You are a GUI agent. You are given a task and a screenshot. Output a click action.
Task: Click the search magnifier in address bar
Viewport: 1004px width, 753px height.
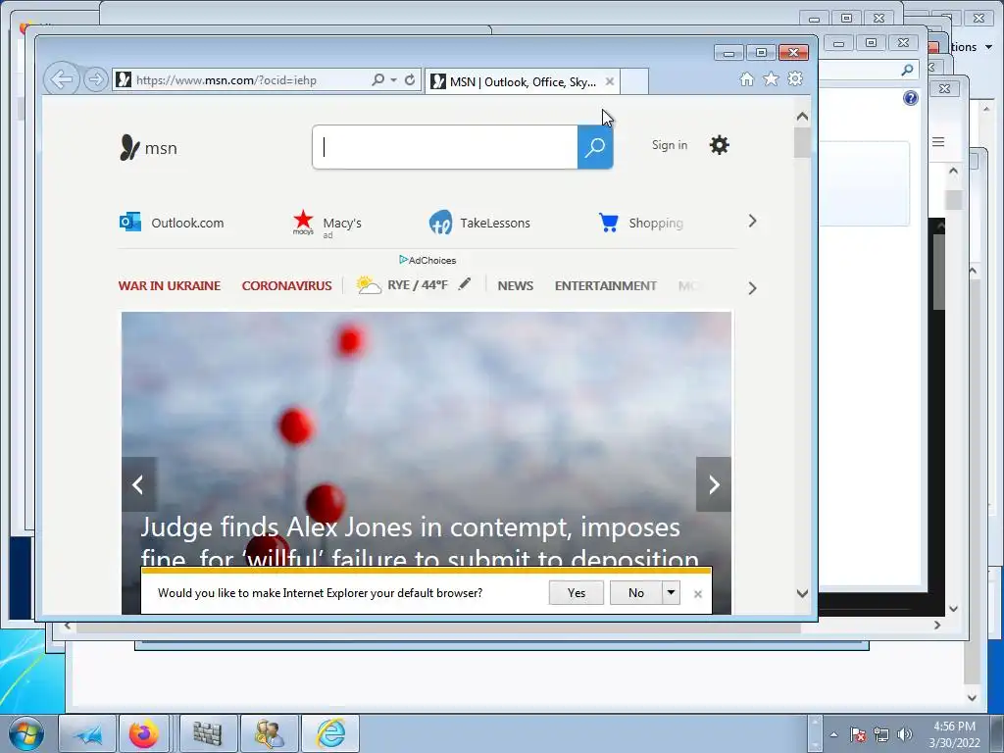pos(377,79)
